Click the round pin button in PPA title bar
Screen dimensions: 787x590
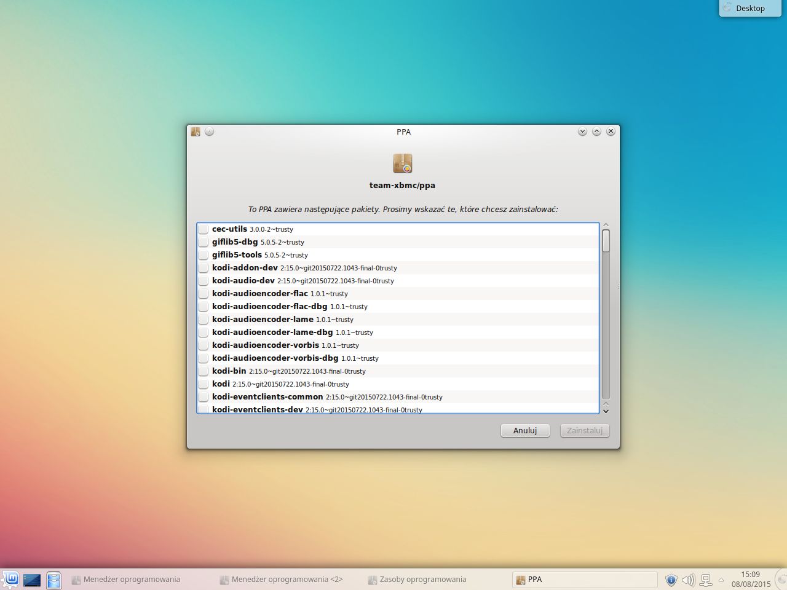210,132
